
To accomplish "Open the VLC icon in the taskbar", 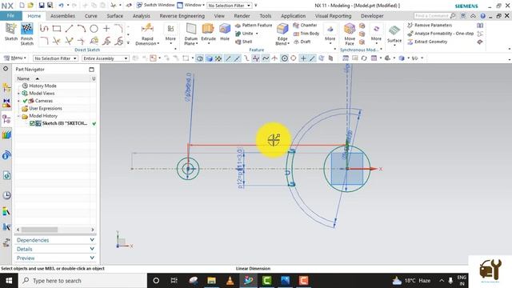I will pos(230,281).
